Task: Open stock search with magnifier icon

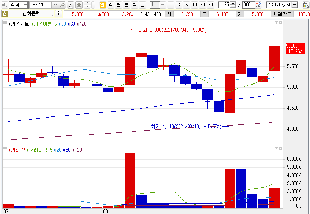Action: point(62,5)
